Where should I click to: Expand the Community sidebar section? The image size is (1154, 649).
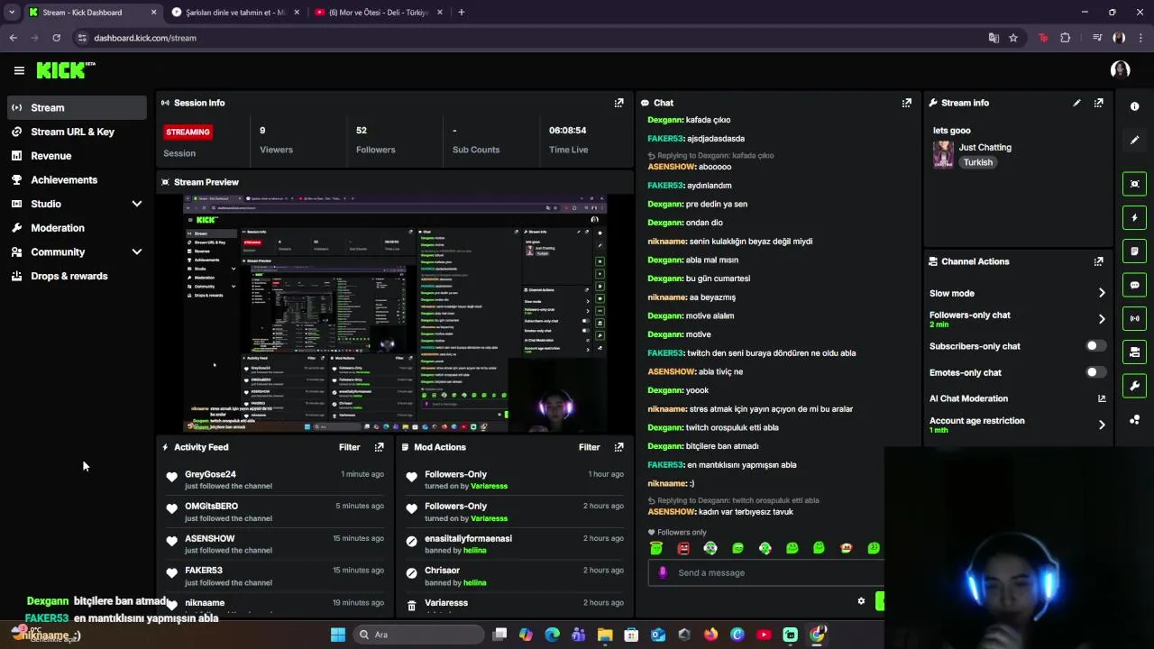[x=136, y=252]
